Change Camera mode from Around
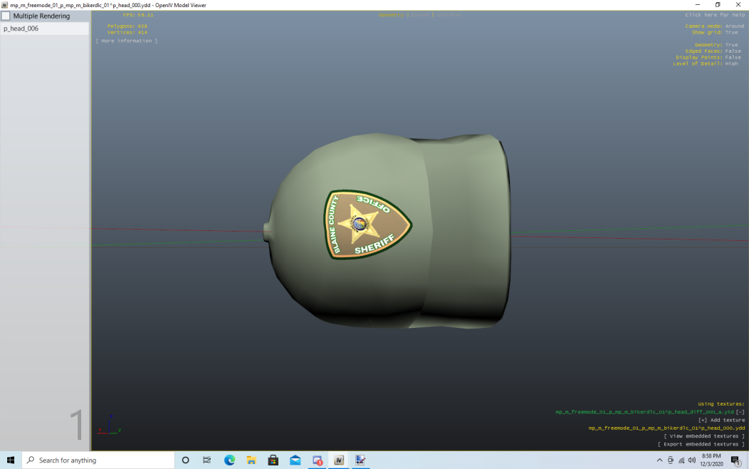This screenshot has width=749, height=469. 734,26
